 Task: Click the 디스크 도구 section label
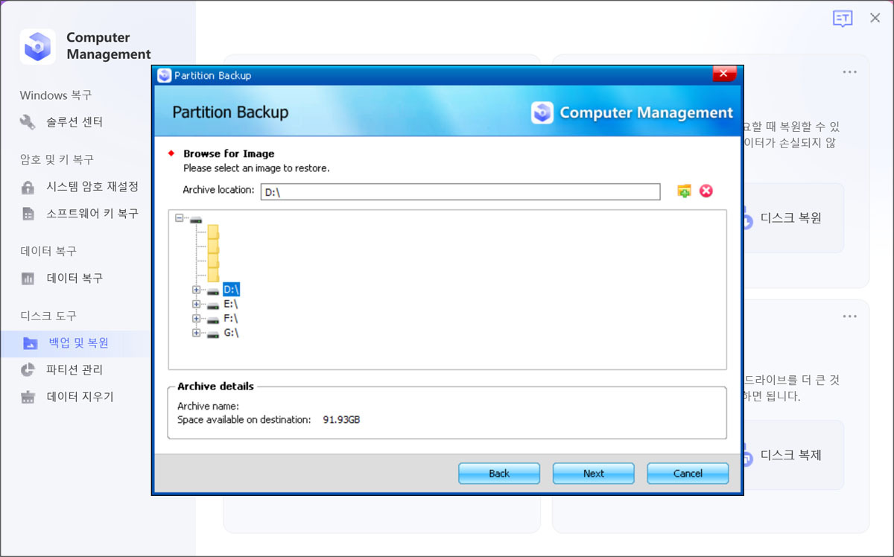click(x=48, y=316)
